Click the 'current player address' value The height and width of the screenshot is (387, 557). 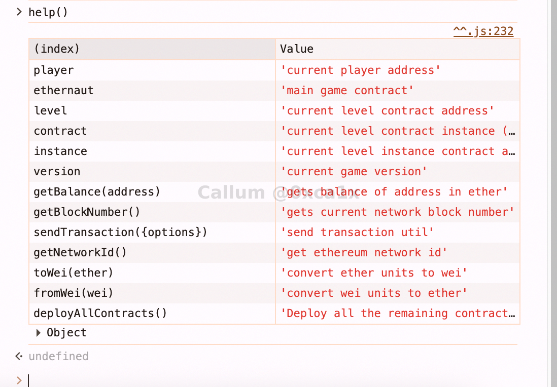point(360,70)
